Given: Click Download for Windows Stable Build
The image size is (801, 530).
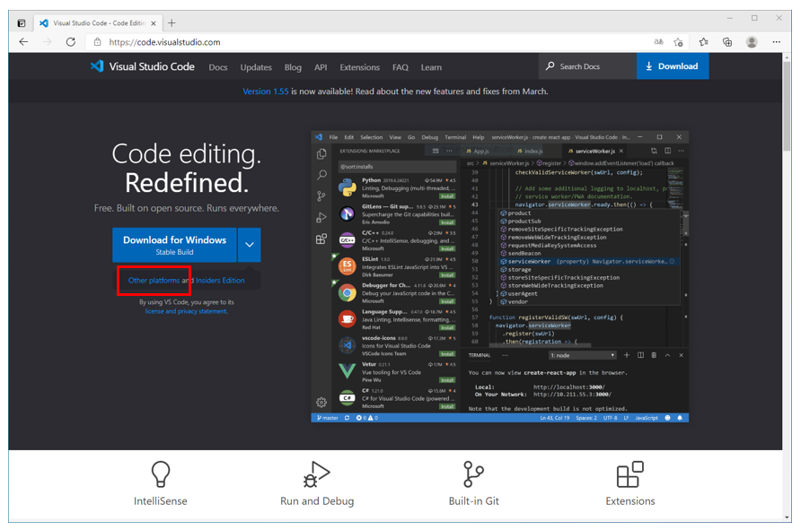Looking at the screenshot, I should (175, 245).
